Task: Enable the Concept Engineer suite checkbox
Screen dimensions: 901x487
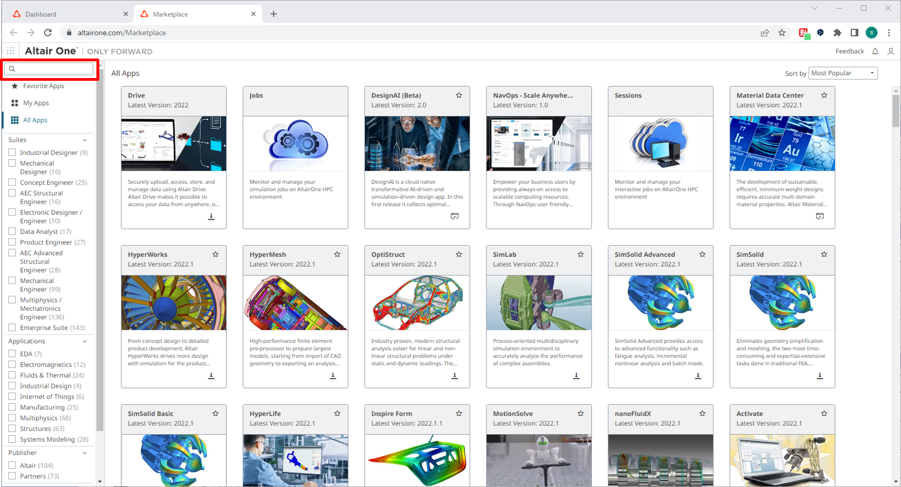Action: [12, 182]
